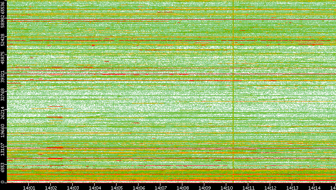Click the 14:10 time axis label

tap(226, 188)
